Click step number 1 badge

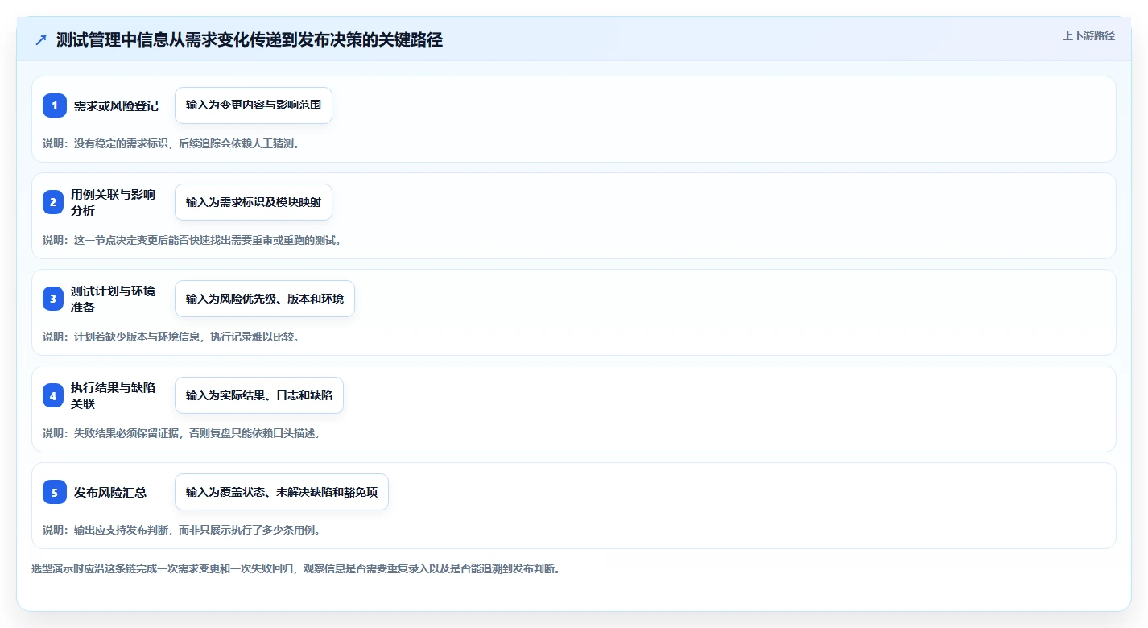[x=55, y=105]
